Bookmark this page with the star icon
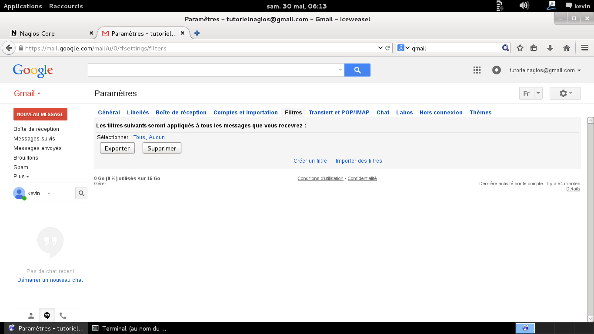Screen dimensions: 594x334 click(x=520, y=48)
